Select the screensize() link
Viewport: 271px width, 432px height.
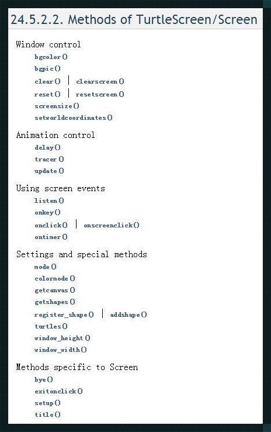pos(57,106)
